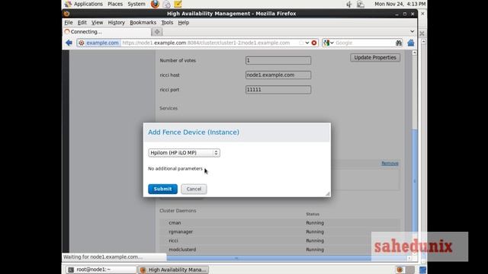Click the Google search engine icon
This screenshot has height=274, width=488.
coord(326,43)
